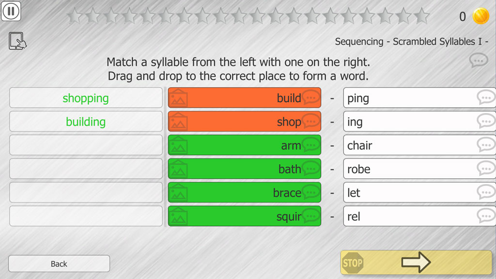The width and height of the screenshot is (496, 279).
Task: Click the speech bubble on 'brace' tile
Action: coord(311,193)
